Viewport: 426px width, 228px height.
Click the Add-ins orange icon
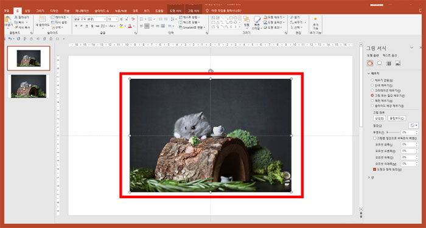pos(315,19)
